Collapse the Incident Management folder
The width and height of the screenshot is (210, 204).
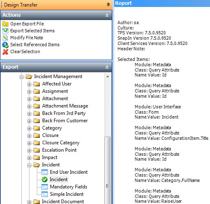(x=21, y=77)
